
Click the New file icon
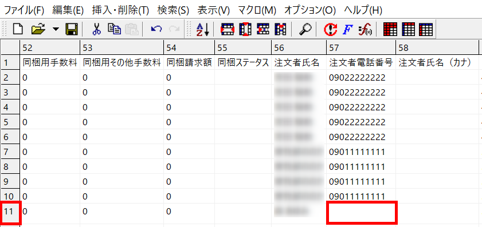pos(18,29)
